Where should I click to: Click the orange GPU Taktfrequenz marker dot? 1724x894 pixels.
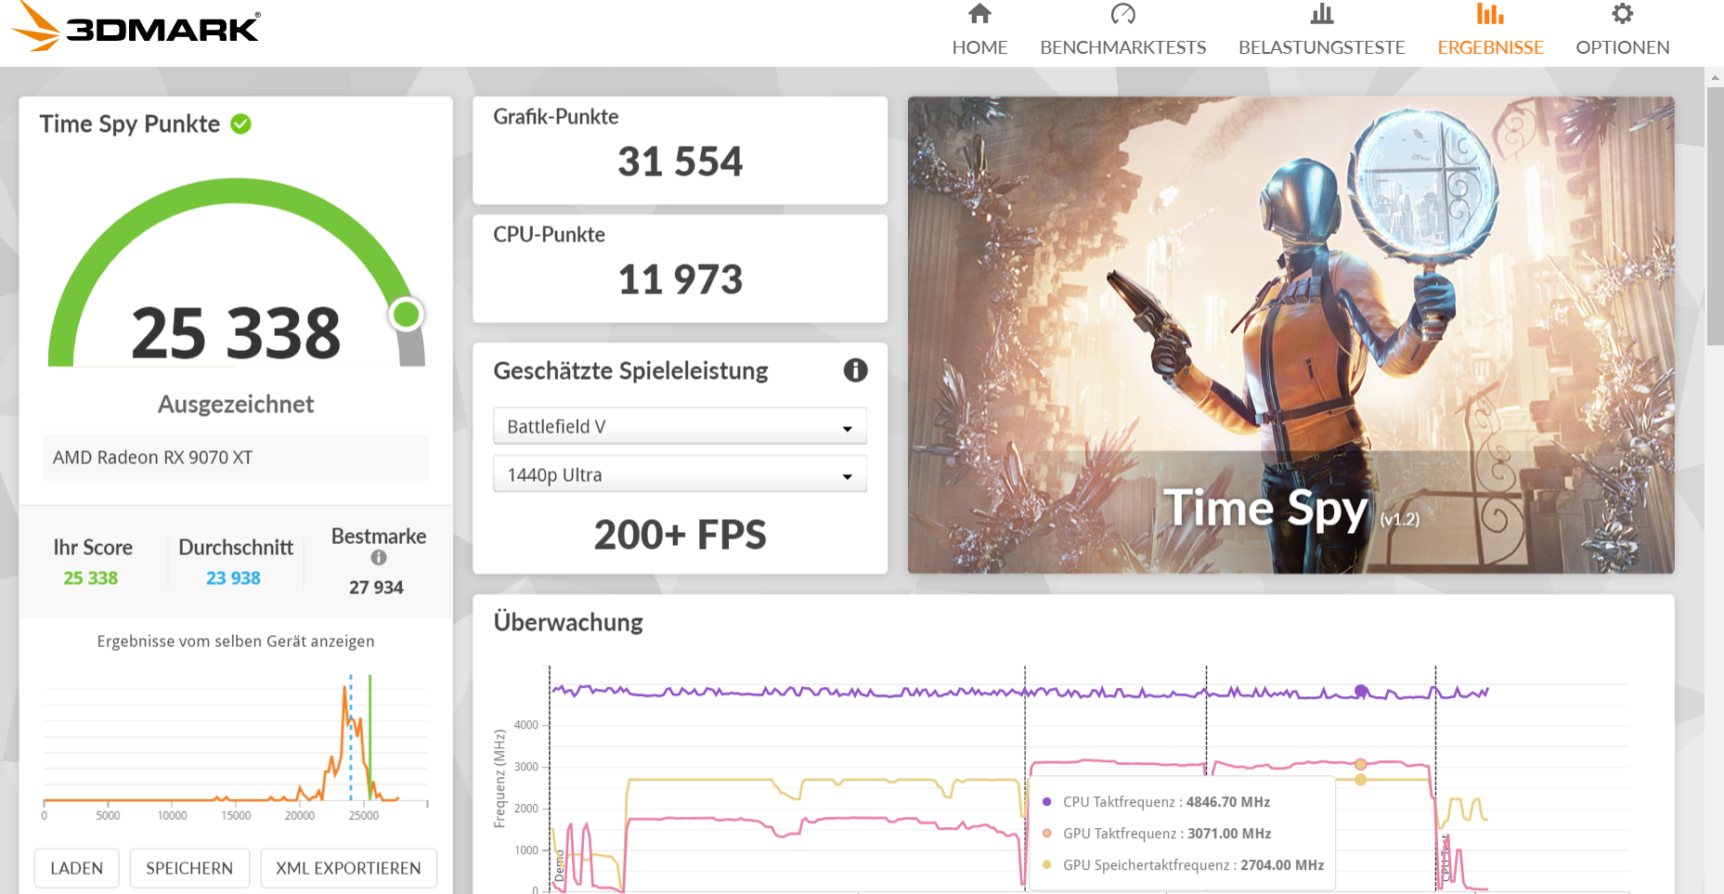point(1360,764)
